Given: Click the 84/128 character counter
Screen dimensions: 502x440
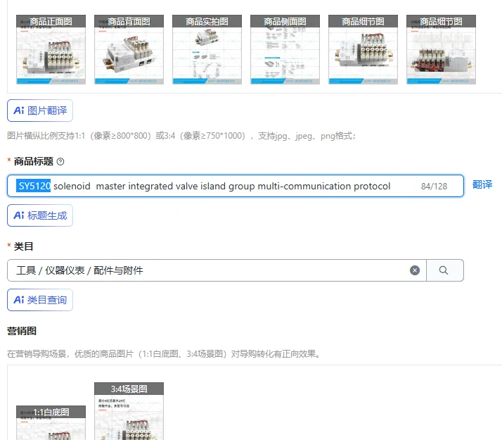Looking at the screenshot, I should click(434, 186).
